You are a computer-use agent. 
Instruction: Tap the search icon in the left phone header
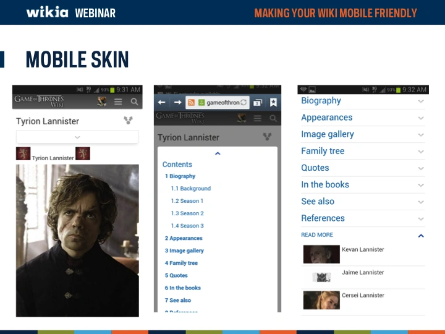click(x=134, y=101)
